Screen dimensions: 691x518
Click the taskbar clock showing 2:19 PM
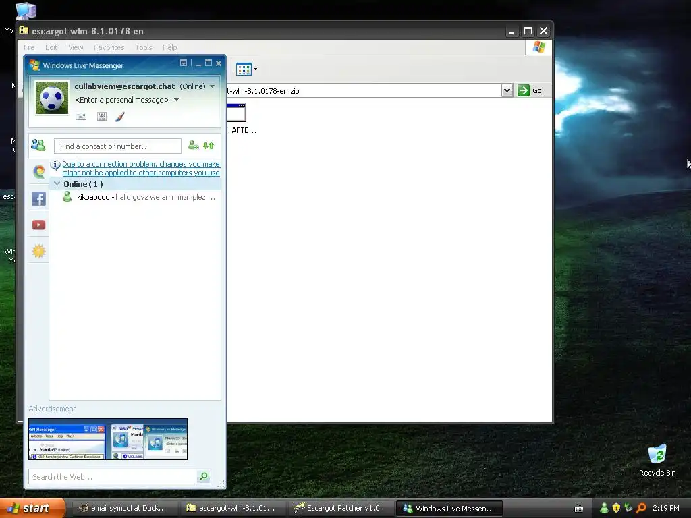[x=666, y=509]
